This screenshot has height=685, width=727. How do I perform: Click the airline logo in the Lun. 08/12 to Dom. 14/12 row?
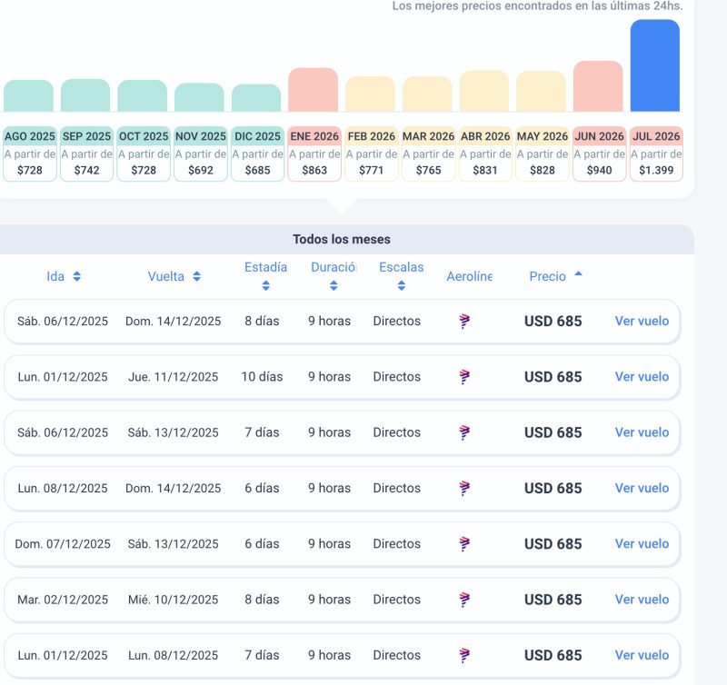point(464,488)
